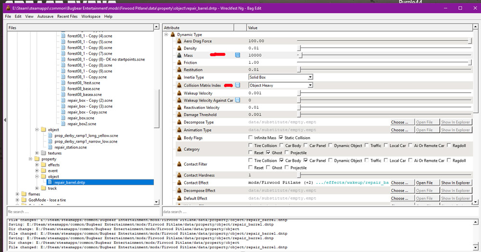
Task: Click the Dynamic Type bag icon
Action: 173,35
